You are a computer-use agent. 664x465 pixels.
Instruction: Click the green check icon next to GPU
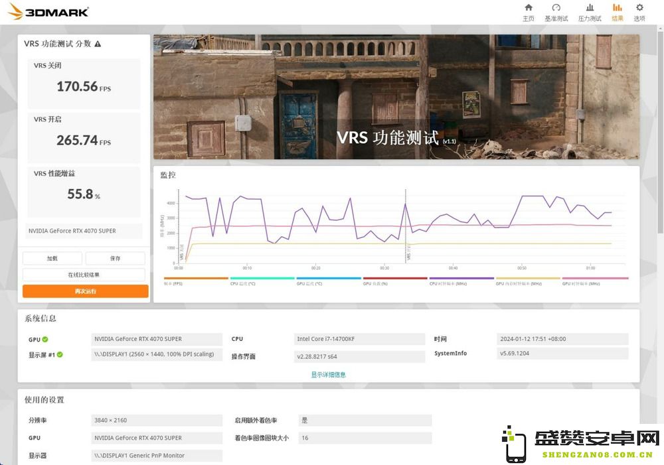click(x=45, y=340)
